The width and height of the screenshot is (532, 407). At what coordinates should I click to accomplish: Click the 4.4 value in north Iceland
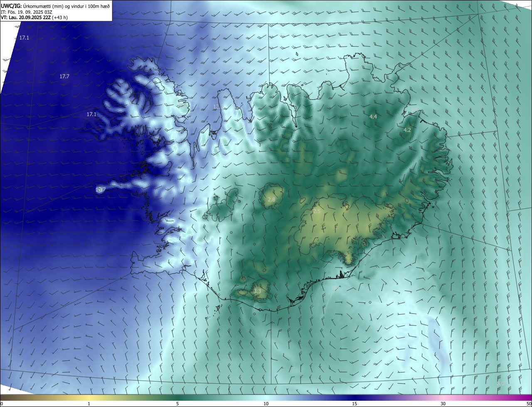point(373,117)
